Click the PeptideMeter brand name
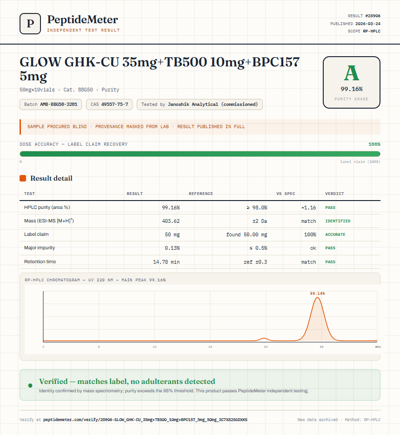This screenshot has height=435, width=400. point(82,19)
